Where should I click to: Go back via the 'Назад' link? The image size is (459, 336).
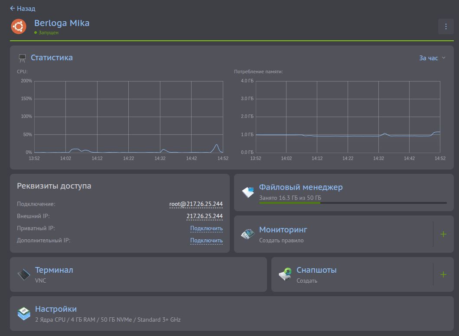pos(23,9)
